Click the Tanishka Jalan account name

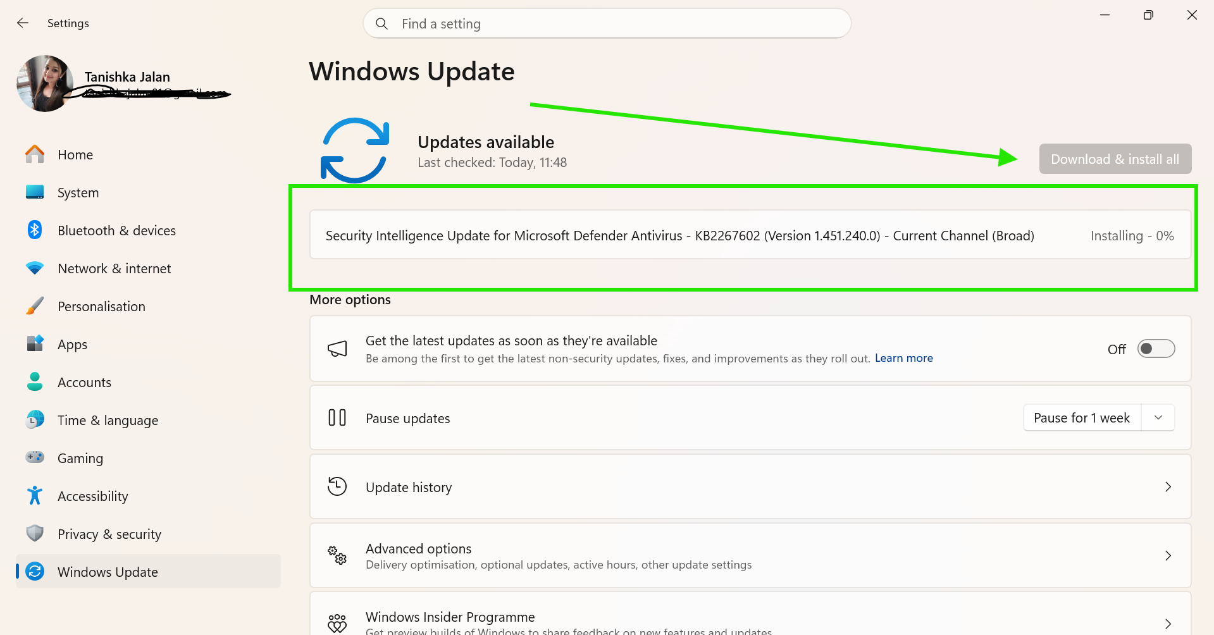(x=127, y=77)
